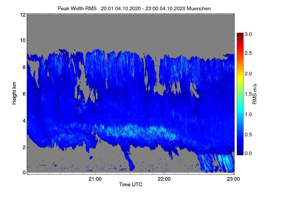Image resolution: width=308 pixels, height=205 pixels.
Task: Click the colorbar value '2.5'
Action: tap(248, 53)
